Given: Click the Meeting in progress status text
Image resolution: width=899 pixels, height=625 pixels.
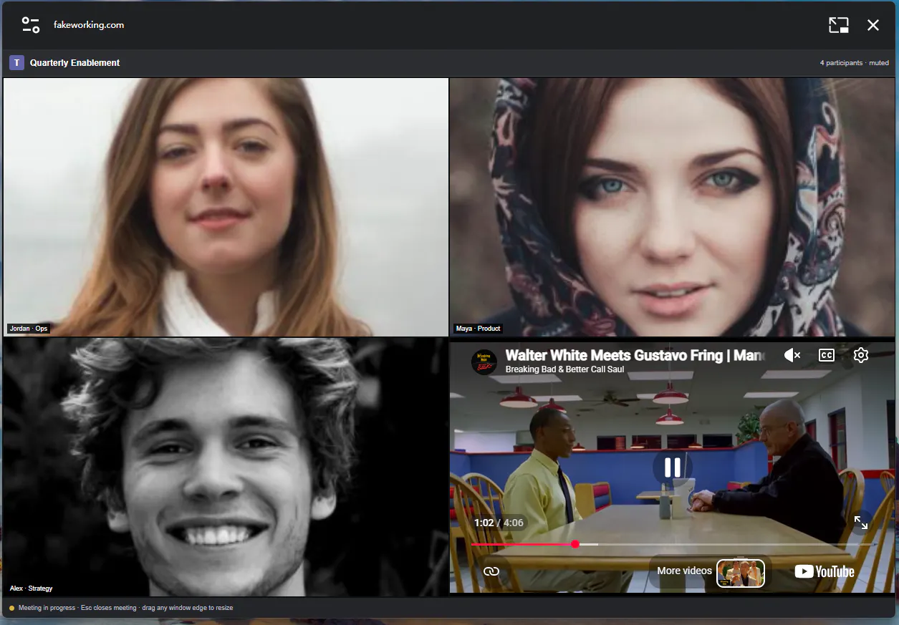Looking at the screenshot, I should tap(47, 608).
